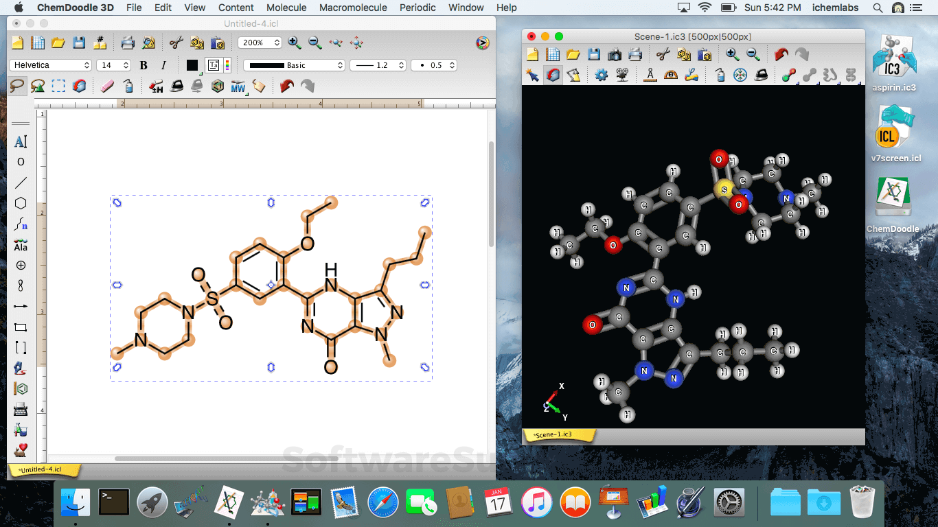Select the lasso selection tool
The width and height of the screenshot is (938, 527).
tap(17, 86)
